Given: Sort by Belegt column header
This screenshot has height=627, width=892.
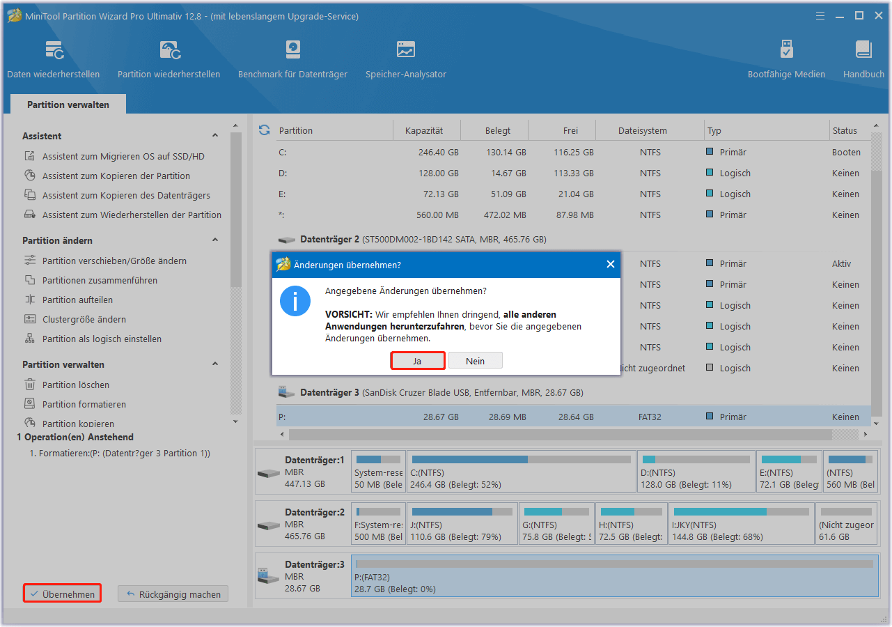Looking at the screenshot, I should (x=496, y=130).
